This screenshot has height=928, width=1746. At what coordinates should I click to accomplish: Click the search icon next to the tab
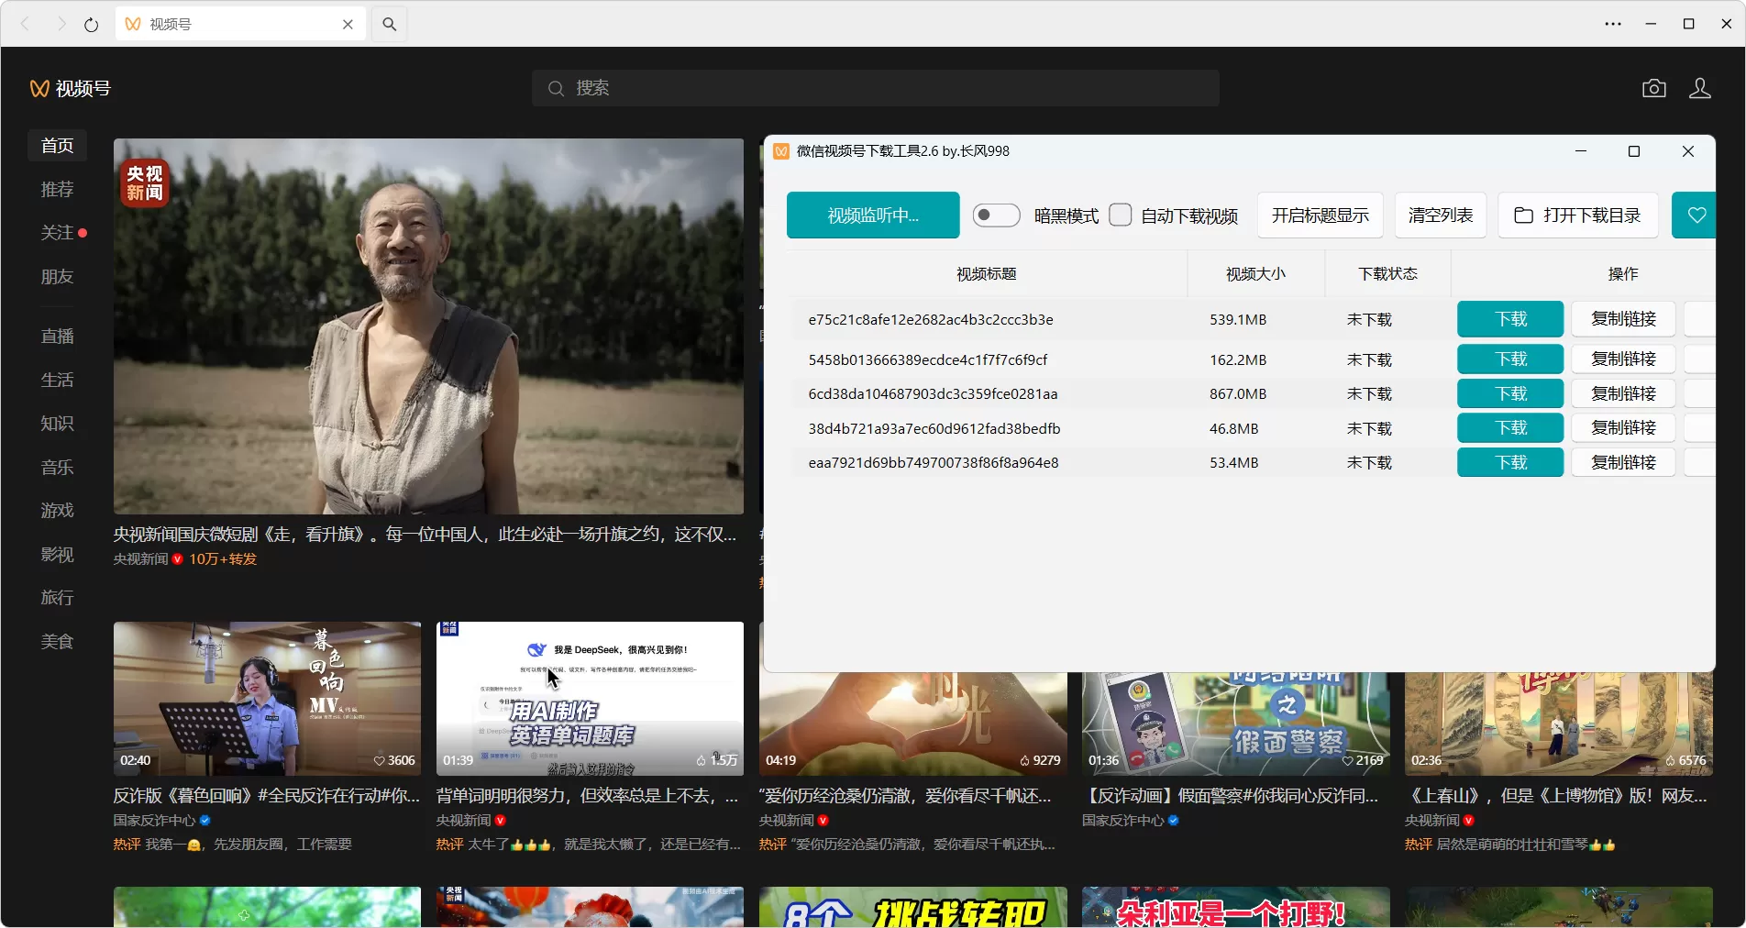388,25
